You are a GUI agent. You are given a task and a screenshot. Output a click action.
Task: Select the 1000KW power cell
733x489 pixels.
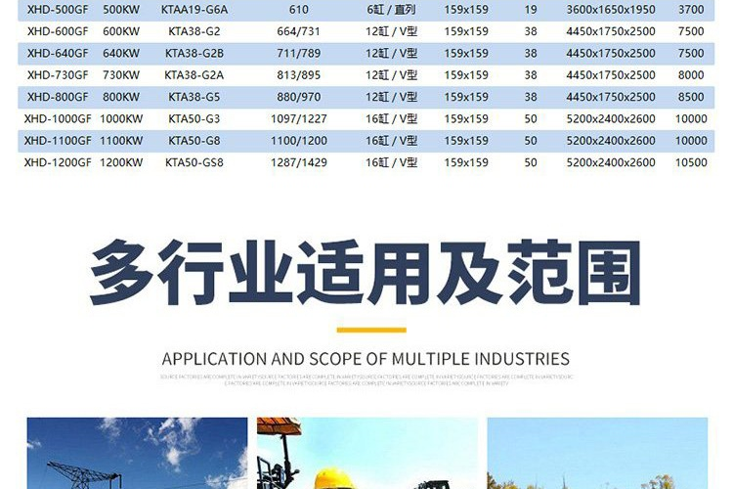(x=122, y=118)
